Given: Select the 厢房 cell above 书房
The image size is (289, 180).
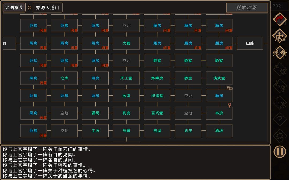Looking at the screenshot, I should [219, 96].
